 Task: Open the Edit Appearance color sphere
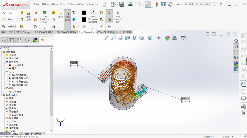167,38
